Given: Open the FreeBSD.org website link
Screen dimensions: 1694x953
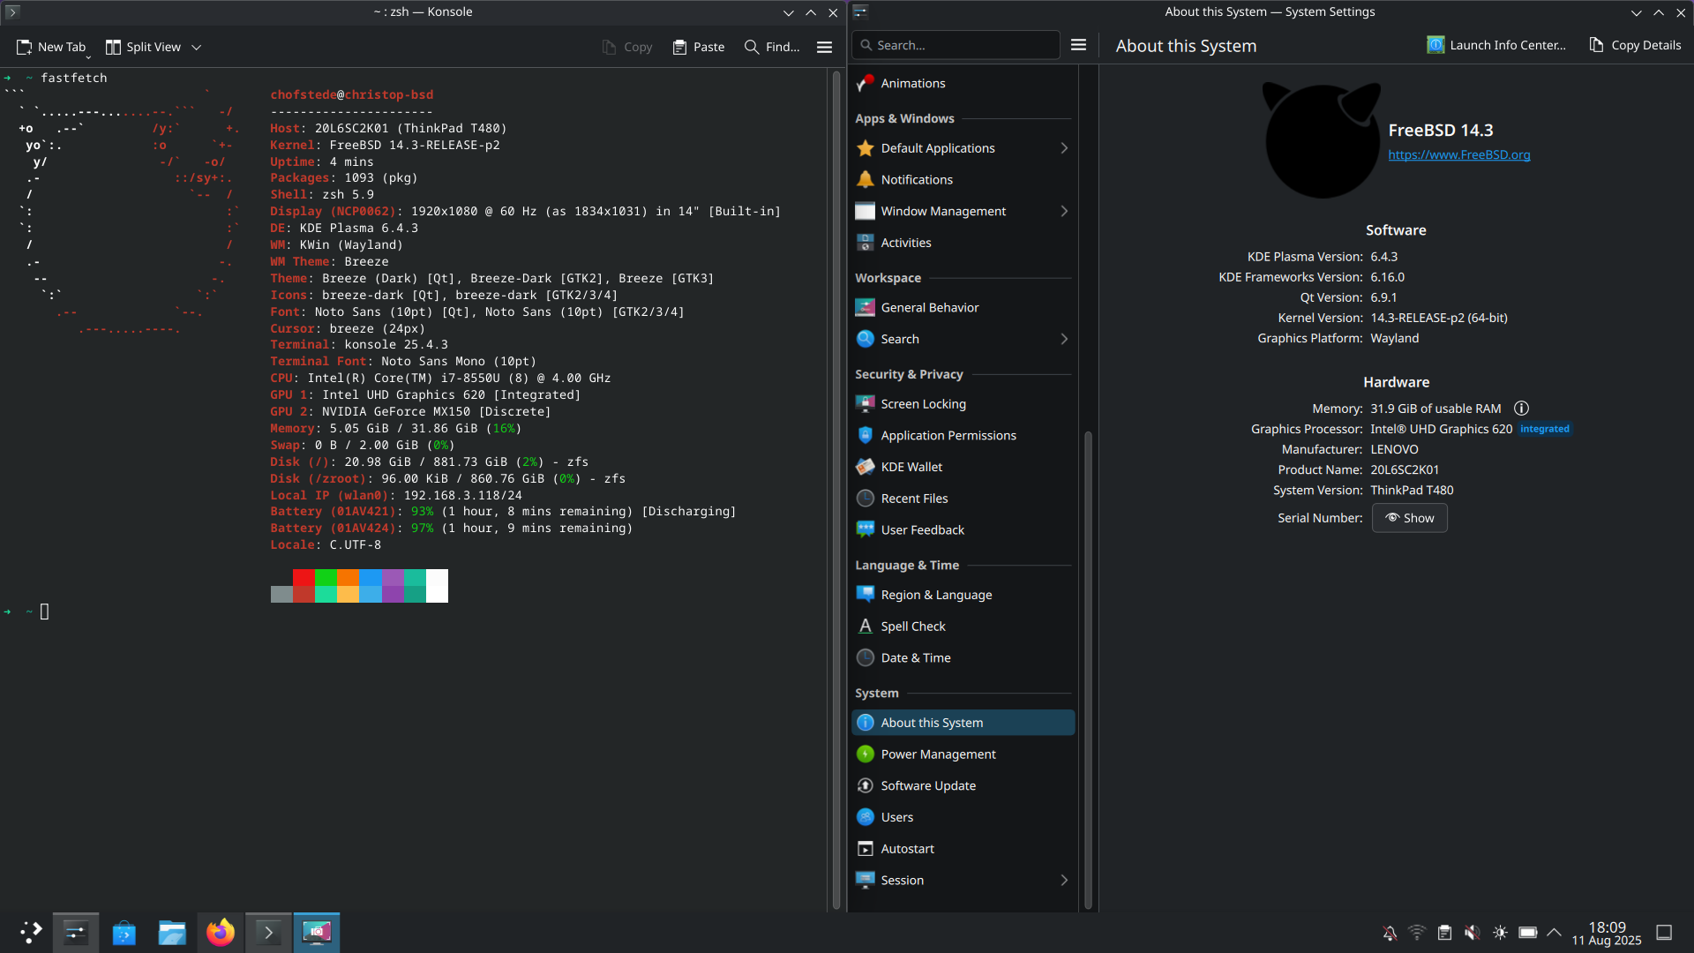Looking at the screenshot, I should 1458,154.
